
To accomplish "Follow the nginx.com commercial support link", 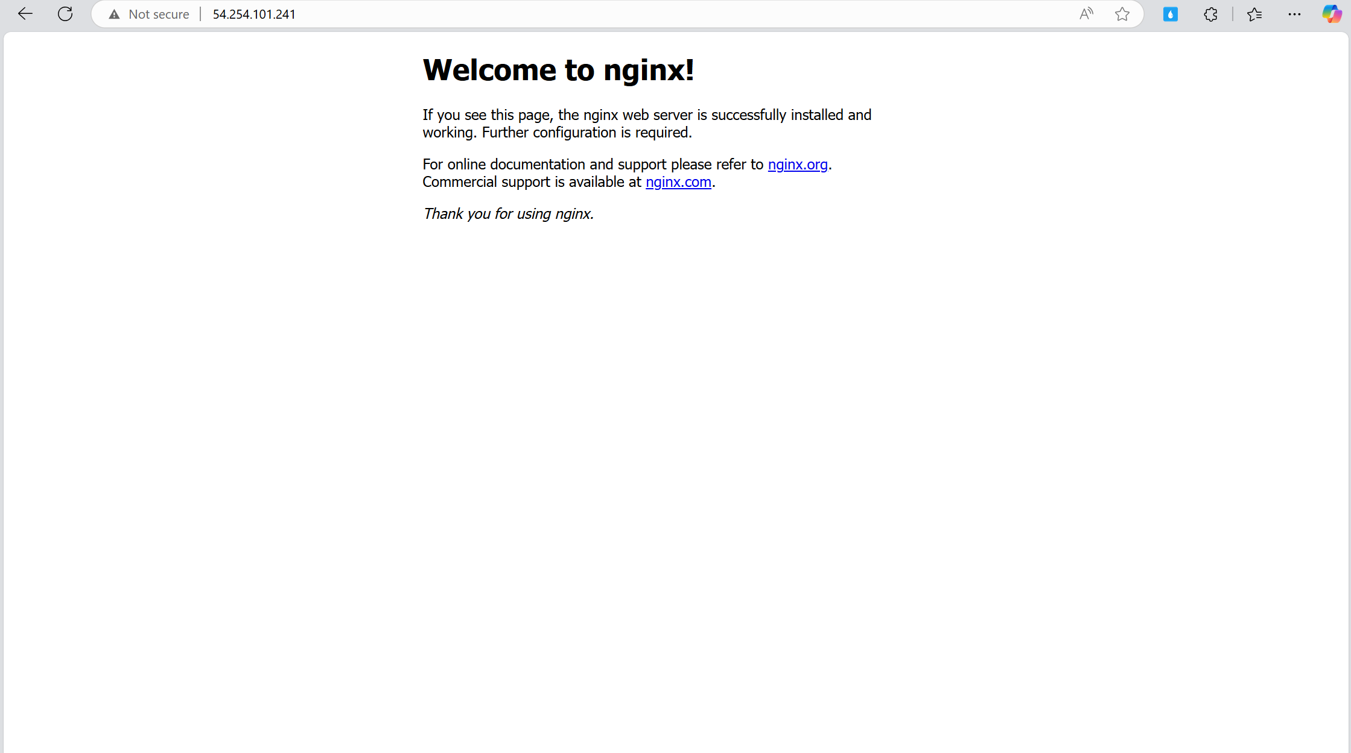I will coord(678,182).
